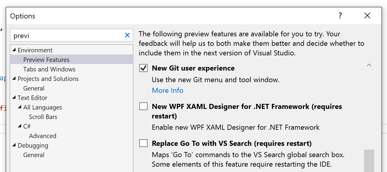Select General under Debugging
Screen dimensions: 387x172
(x=33, y=155)
